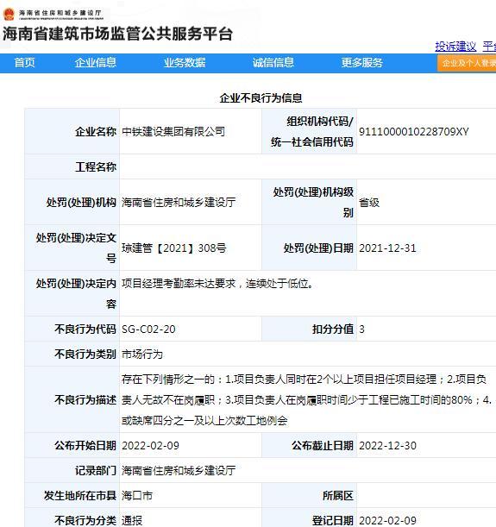Select the 省级 authority level value

tap(369, 203)
